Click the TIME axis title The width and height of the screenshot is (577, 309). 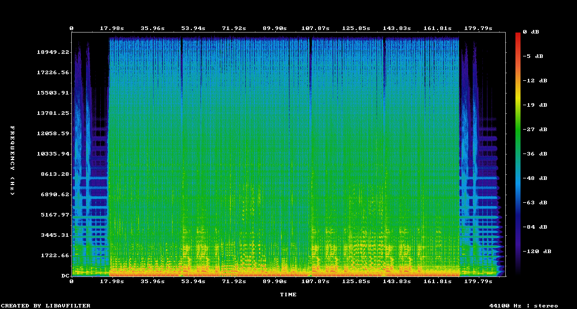point(288,295)
